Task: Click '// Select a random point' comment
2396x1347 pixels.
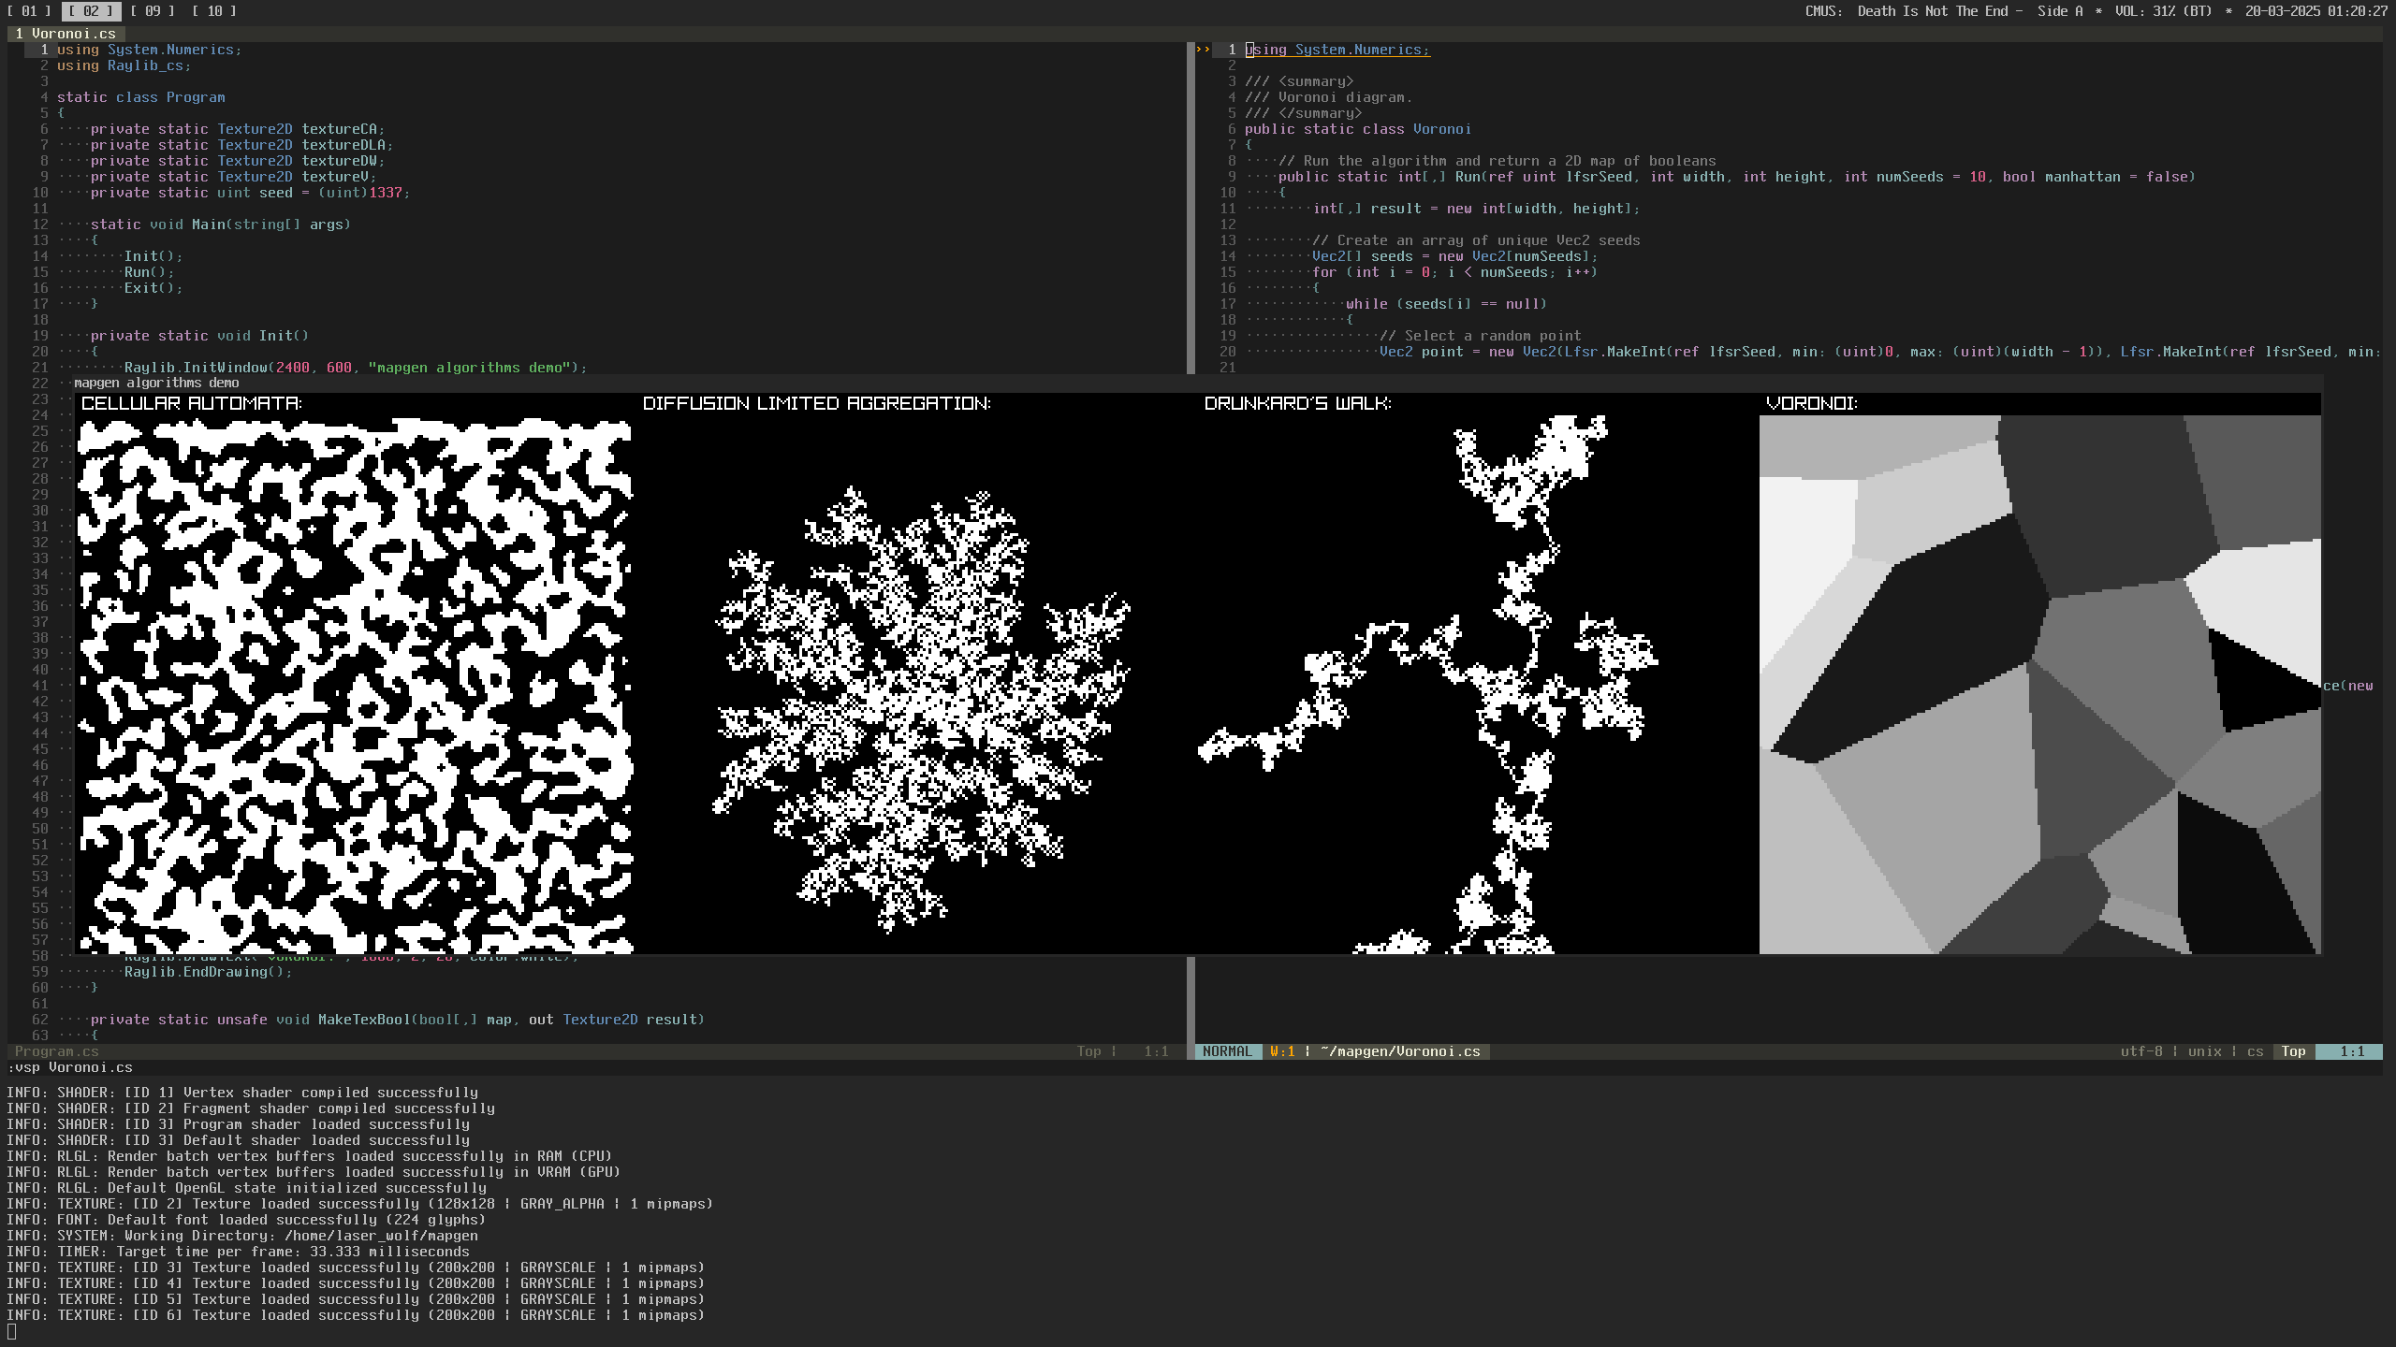Action: click(1481, 336)
